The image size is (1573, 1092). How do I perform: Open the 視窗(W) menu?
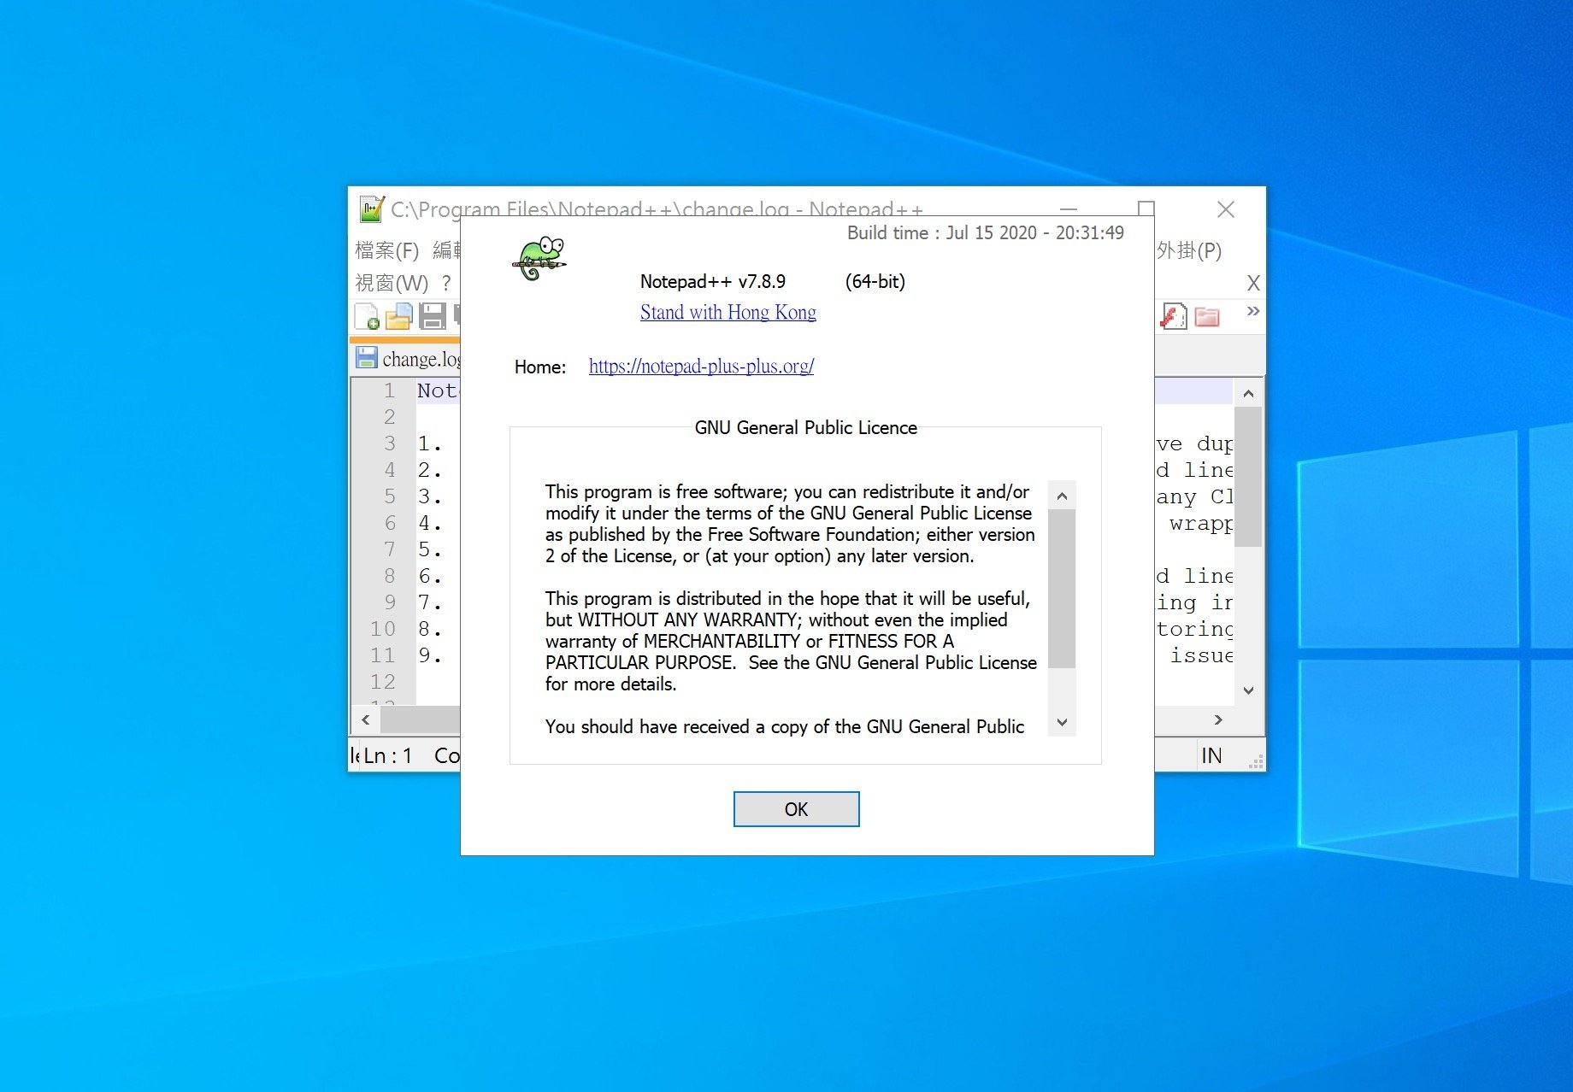392,283
